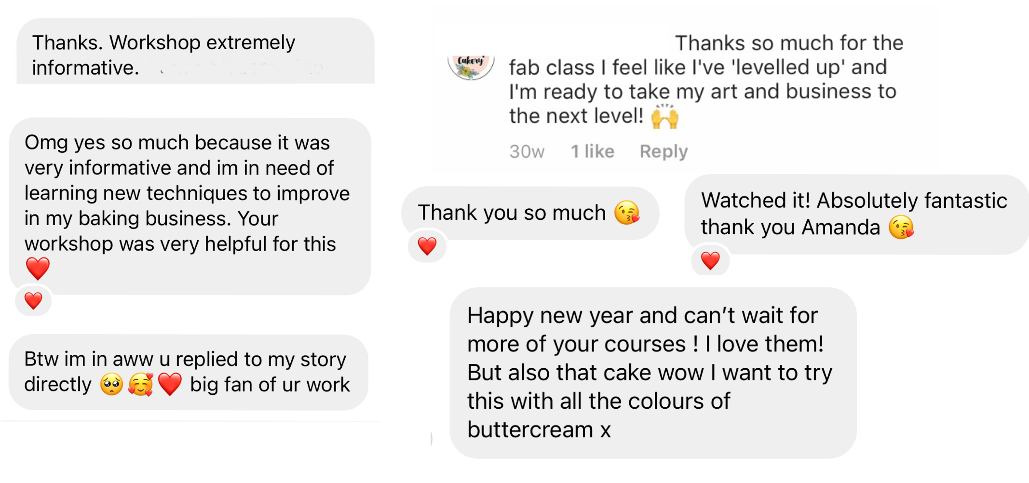
Task: Click red heart emoji before 'big fan'
Action: [x=170, y=384]
